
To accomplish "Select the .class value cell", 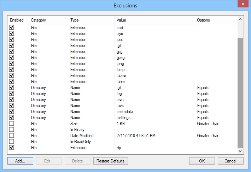I will click(121, 76).
